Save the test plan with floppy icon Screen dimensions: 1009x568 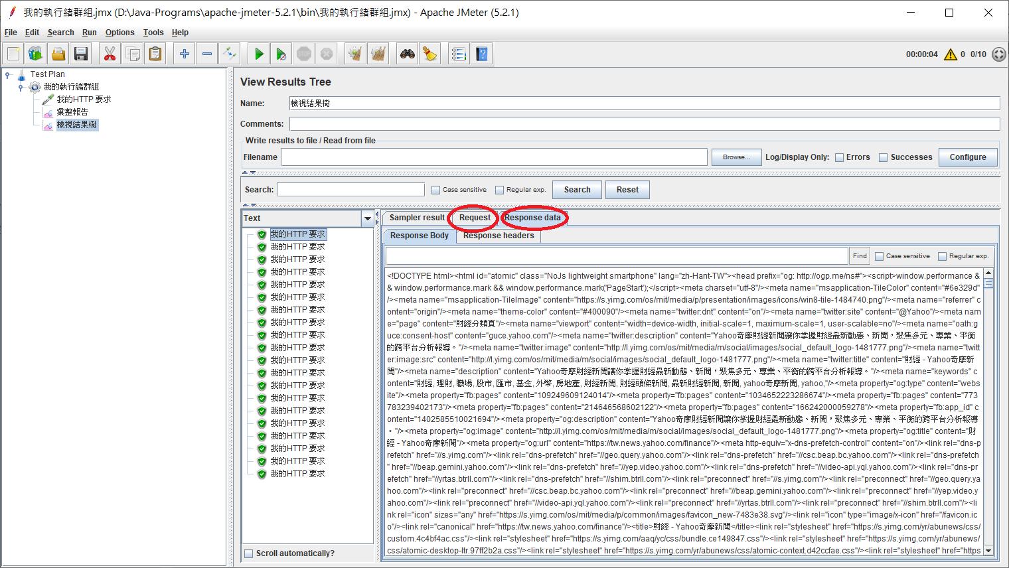coord(81,54)
